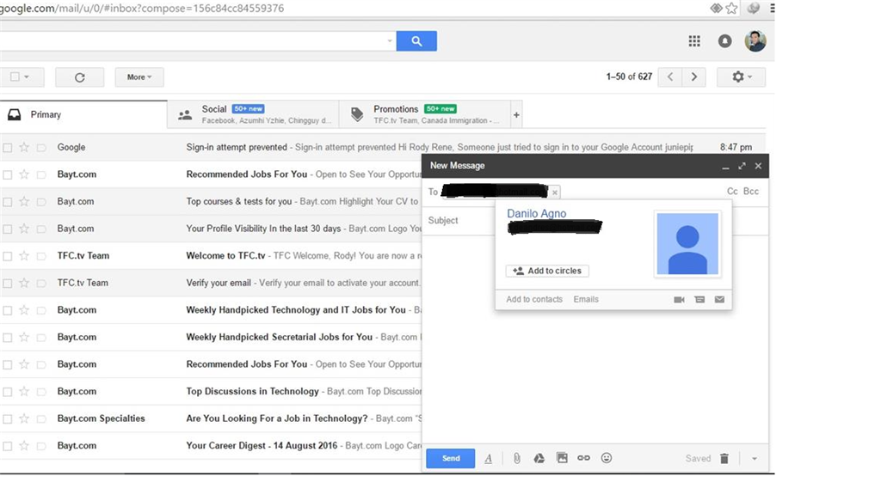Open the More actions dropdown
This screenshot has height=495, width=881.
(x=139, y=76)
